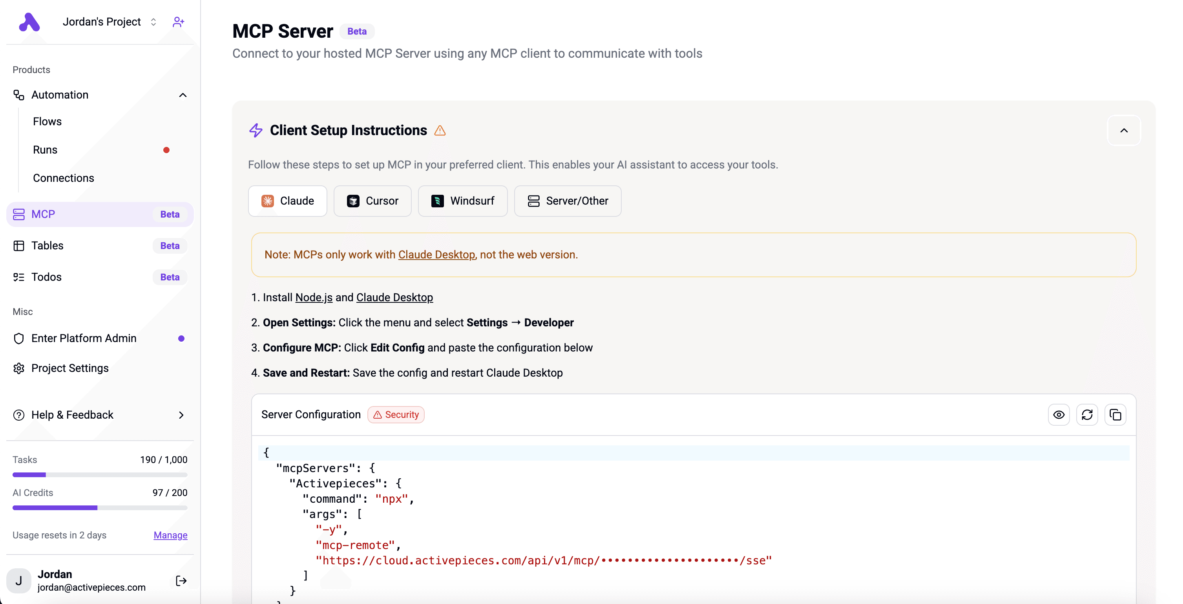Image resolution: width=1183 pixels, height=604 pixels.
Task: Click the Beta badge beside MCP
Action: [x=170, y=214]
